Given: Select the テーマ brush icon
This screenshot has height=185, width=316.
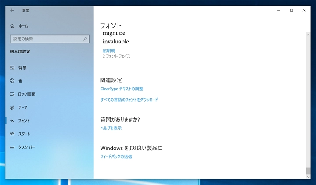Looking at the screenshot, I should [x=12, y=107].
